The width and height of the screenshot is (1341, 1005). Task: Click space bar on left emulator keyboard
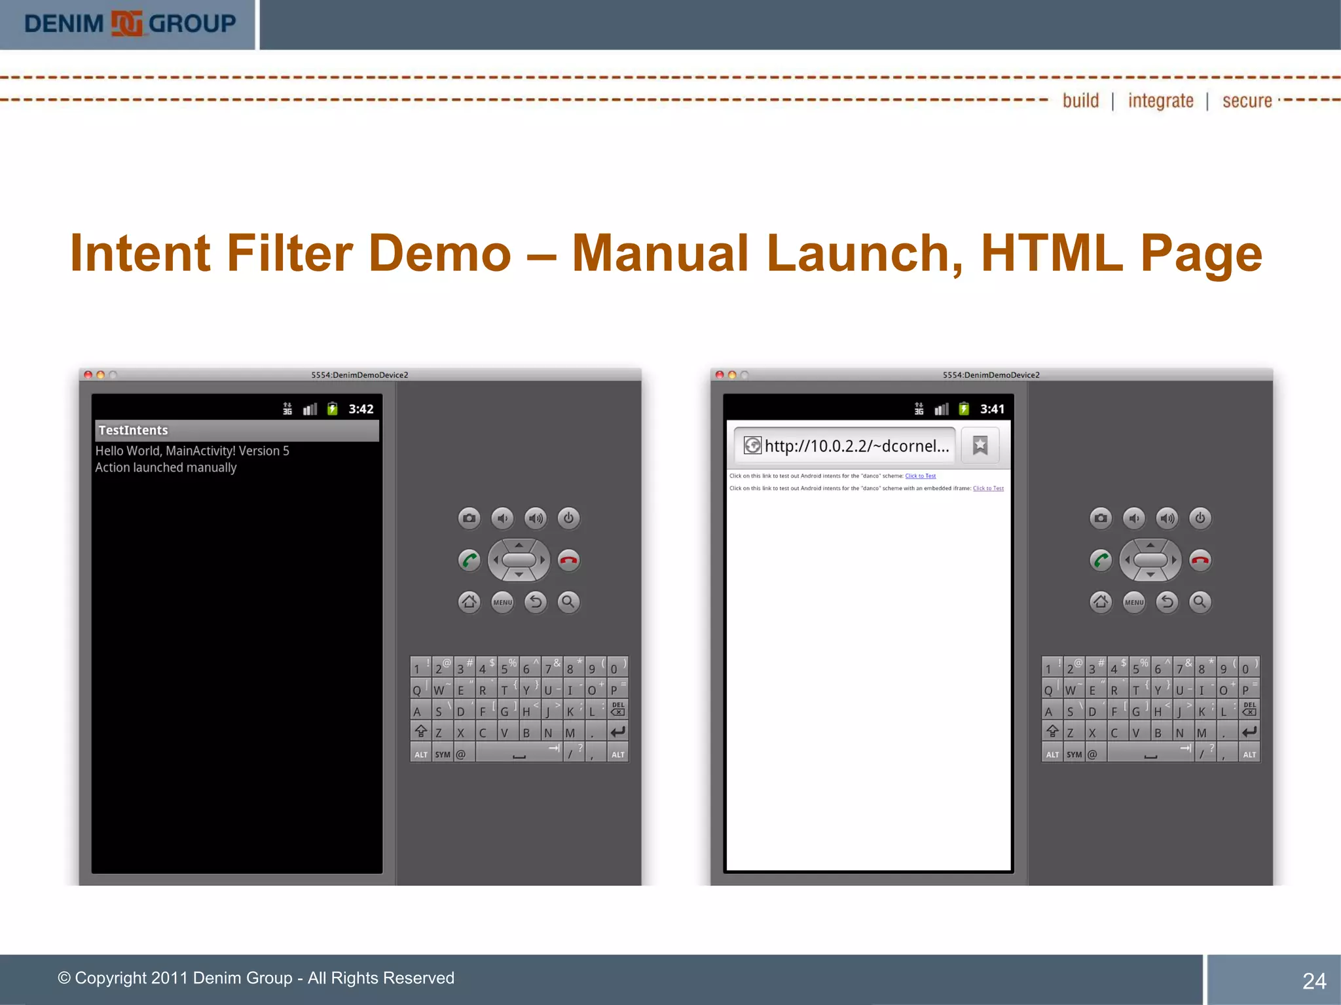point(519,754)
